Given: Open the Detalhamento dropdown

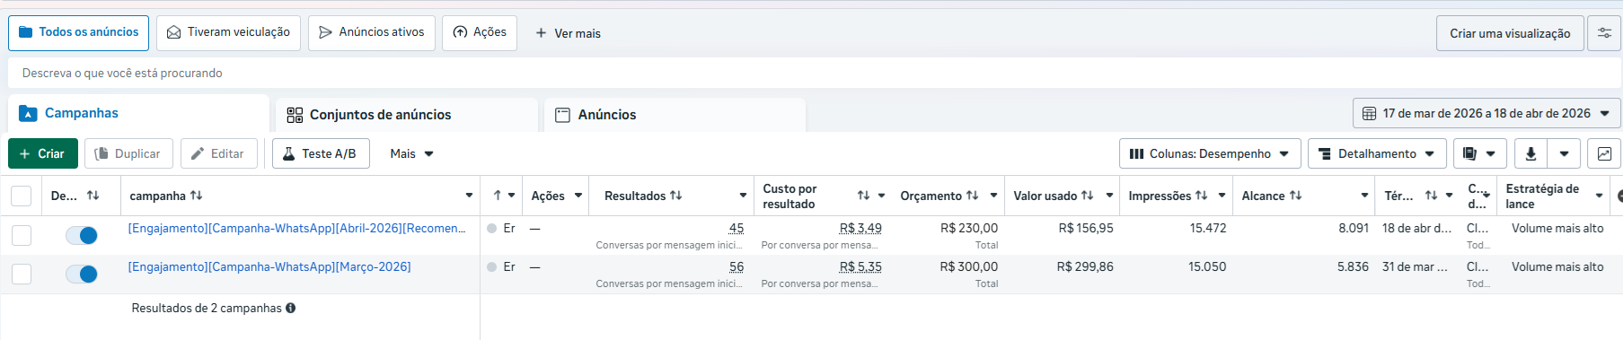Looking at the screenshot, I should 1377,153.
